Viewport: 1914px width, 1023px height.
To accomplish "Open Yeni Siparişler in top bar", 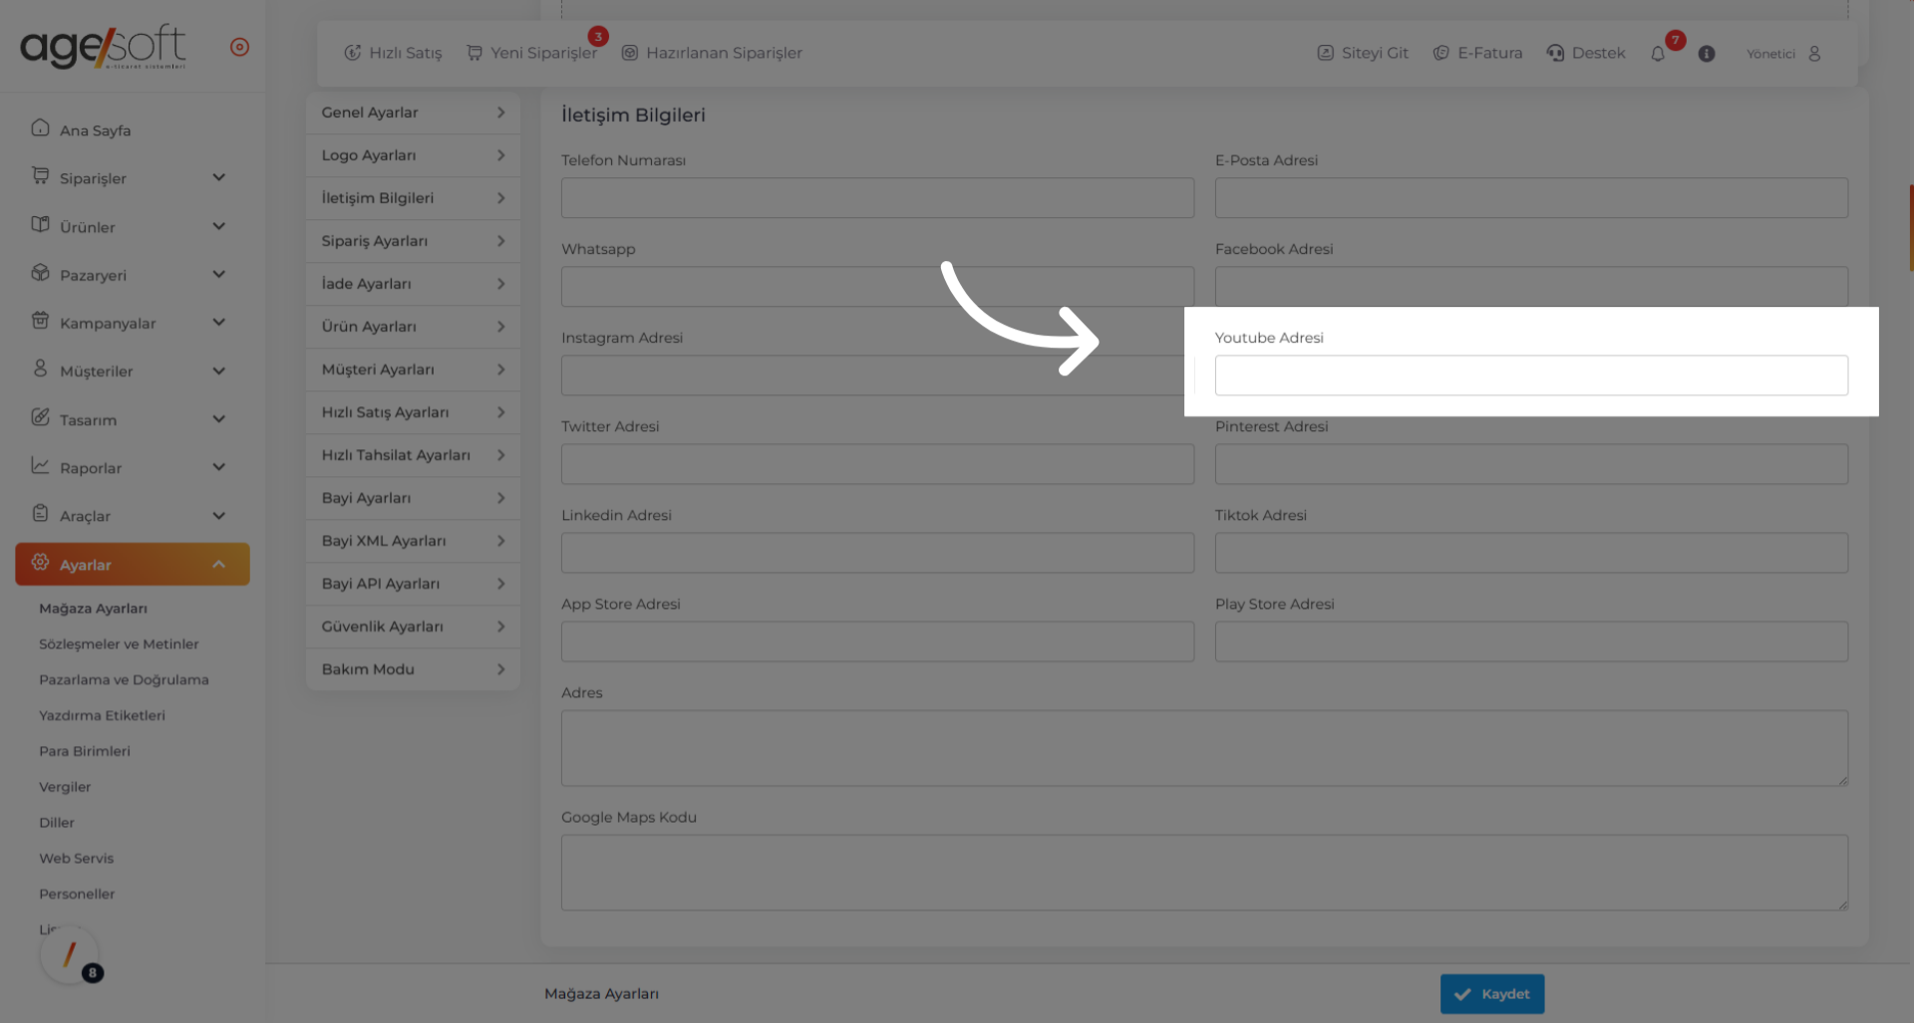I will click(x=531, y=53).
